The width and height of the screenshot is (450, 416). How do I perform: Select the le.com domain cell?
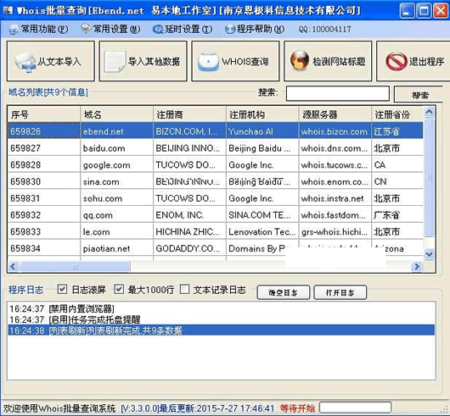117,231
